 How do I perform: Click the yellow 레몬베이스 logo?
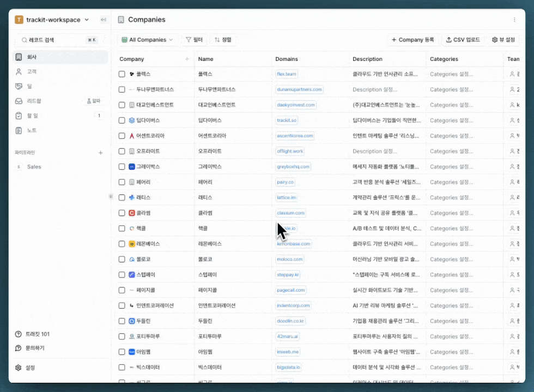(132, 244)
